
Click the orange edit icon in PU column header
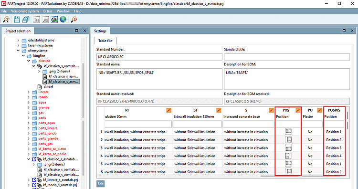(x=319, y=110)
